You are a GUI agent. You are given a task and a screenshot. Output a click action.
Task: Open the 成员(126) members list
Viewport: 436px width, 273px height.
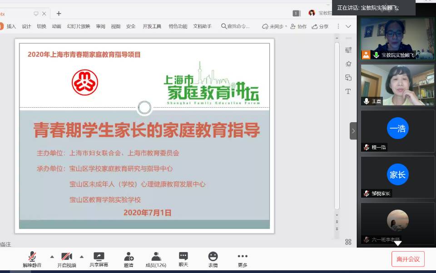tap(156, 257)
